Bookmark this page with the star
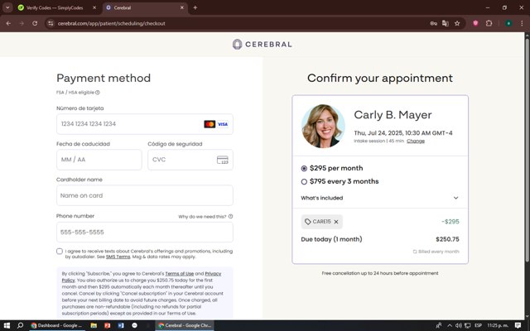 pyautogui.click(x=457, y=23)
